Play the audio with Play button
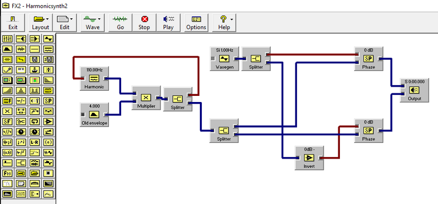The height and width of the screenshot is (204, 438). pyautogui.click(x=168, y=23)
